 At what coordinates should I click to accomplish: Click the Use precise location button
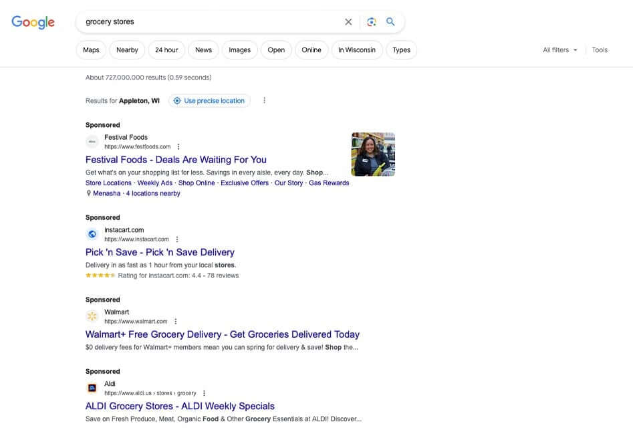coord(209,101)
